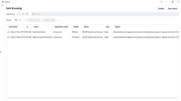Click Trojan type in the Blocked row
This screenshot has width=181, height=101.
click(x=106, y=32)
